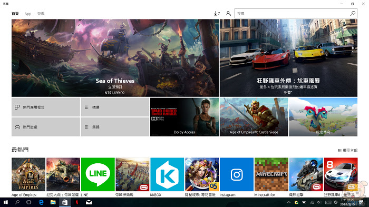
Task: Open the sniper game icon
Action: [306, 174]
